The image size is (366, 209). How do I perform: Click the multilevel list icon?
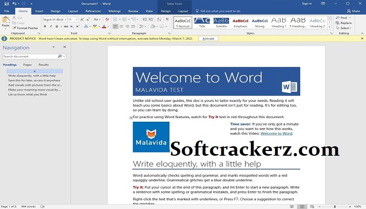[134, 20]
